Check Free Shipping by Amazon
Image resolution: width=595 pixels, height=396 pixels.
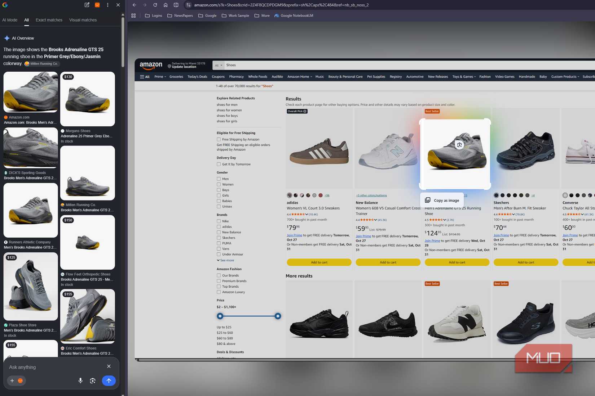point(219,139)
